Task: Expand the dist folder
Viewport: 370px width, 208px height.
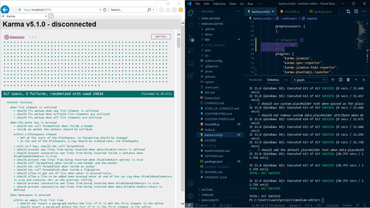Action: (x=207, y=40)
